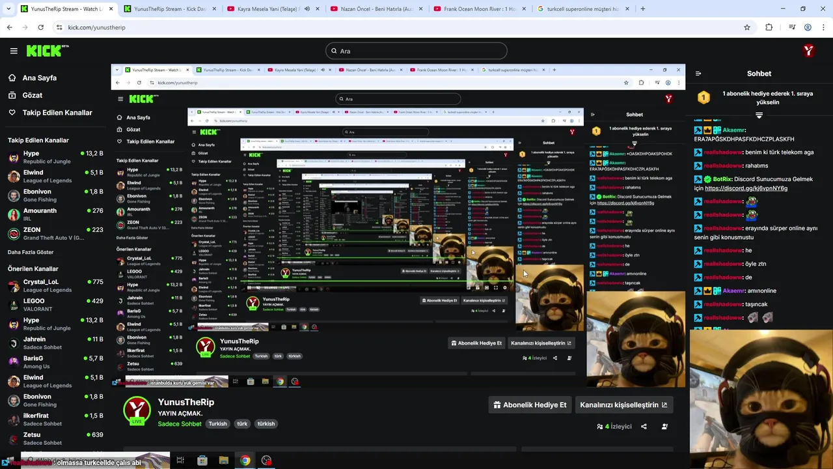Open Amouranth channel in followed list

point(55,215)
